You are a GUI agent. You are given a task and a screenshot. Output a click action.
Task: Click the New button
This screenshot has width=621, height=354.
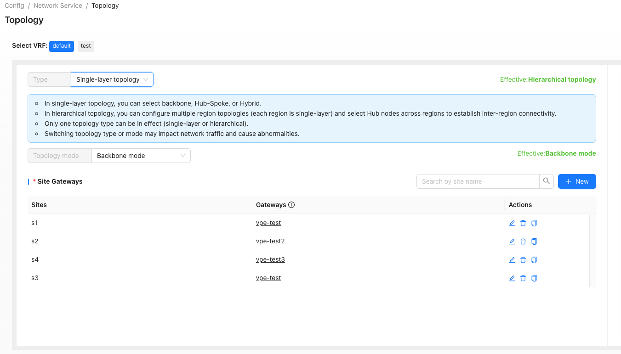[577, 181]
